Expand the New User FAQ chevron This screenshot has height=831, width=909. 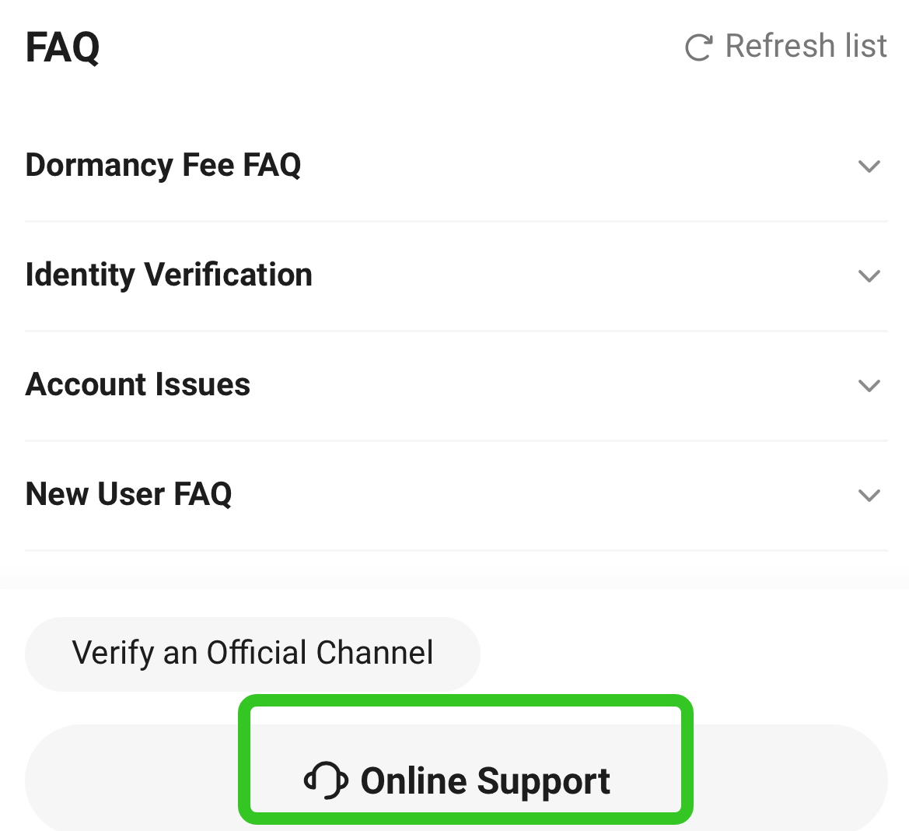click(869, 496)
